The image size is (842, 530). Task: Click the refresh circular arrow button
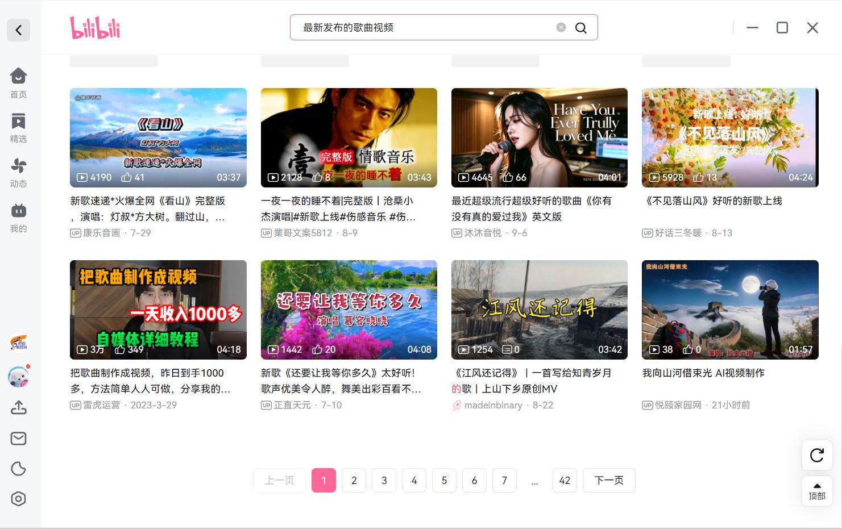pos(817,455)
